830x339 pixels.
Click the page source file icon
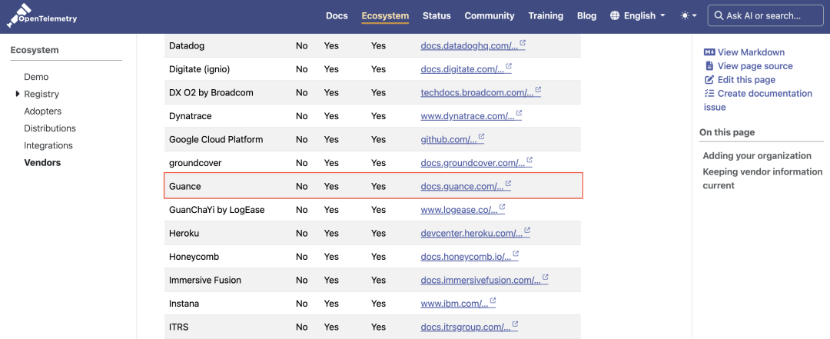(709, 65)
